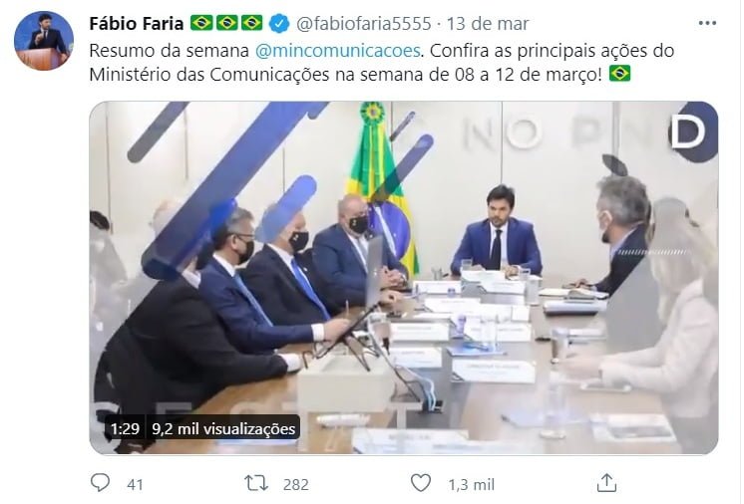Open the share tweet icon

click(x=606, y=483)
